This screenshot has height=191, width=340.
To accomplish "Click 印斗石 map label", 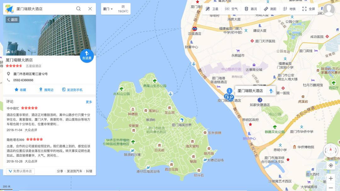I will pyautogui.click(x=199, y=175).
